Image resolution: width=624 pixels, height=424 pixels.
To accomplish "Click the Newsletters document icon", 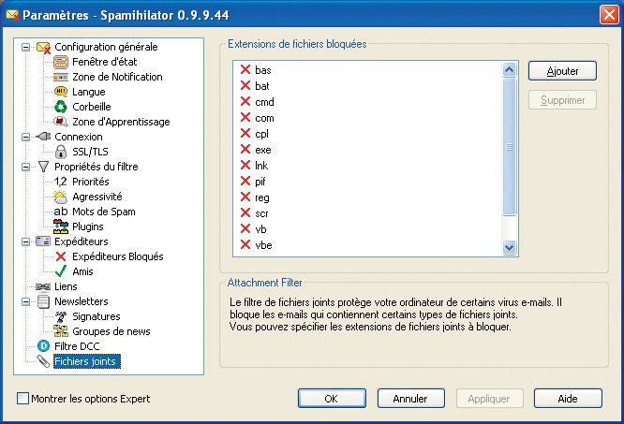I will [x=43, y=301].
